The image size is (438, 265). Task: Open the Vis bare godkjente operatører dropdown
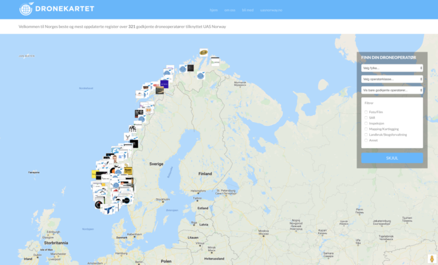point(391,90)
